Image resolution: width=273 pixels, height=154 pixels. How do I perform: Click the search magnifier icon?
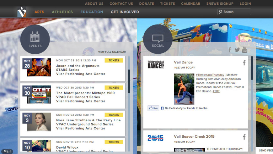coord(220,12)
